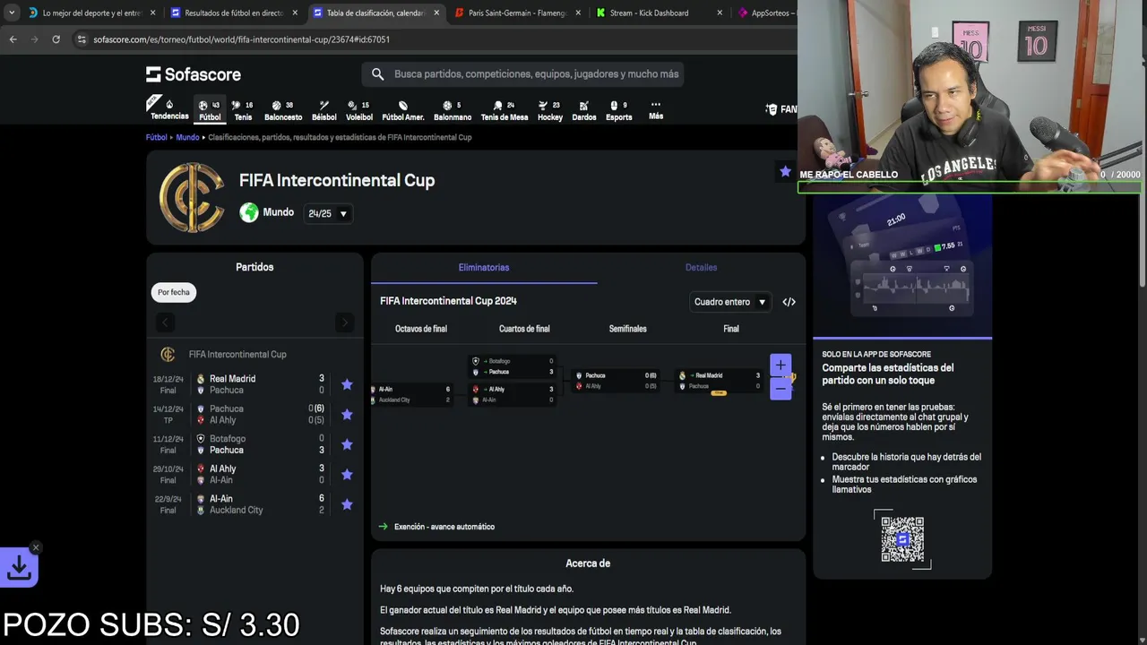Toggle favorite star for FIFA Intercontinental Cup
This screenshot has height=645, width=1147.
pos(785,171)
